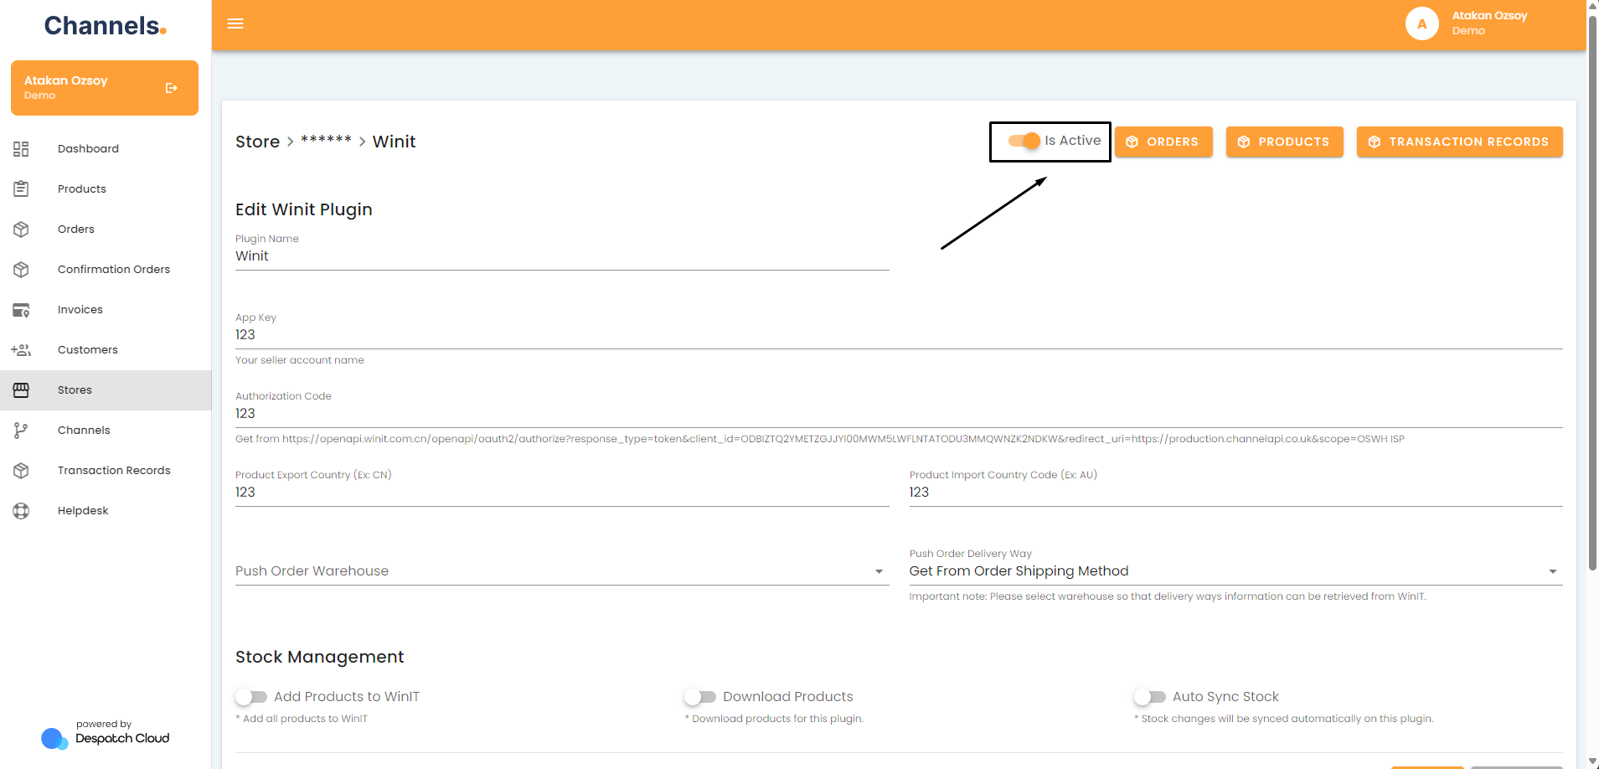
Task: Click the TRANSACTION RECORDS button
Action: (1459, 142)
